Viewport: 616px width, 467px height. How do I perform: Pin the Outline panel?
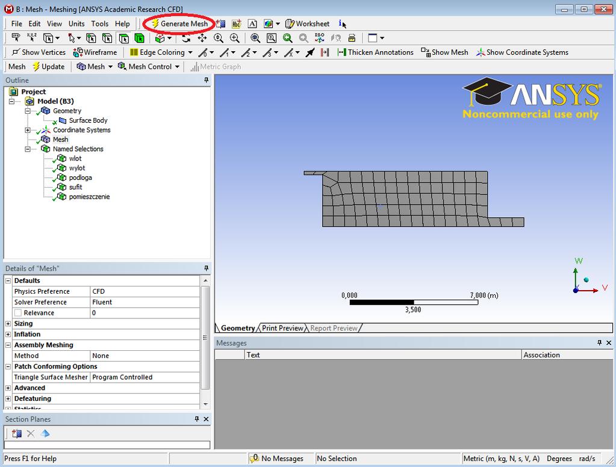pyautogui.click(x=207, y=80)
